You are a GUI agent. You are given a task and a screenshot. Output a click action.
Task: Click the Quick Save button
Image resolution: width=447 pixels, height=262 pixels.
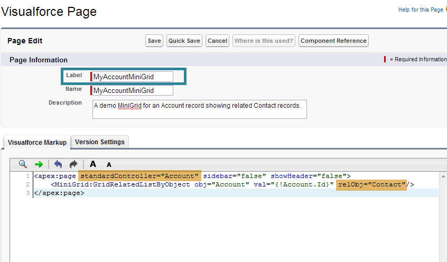coord(184,41)
